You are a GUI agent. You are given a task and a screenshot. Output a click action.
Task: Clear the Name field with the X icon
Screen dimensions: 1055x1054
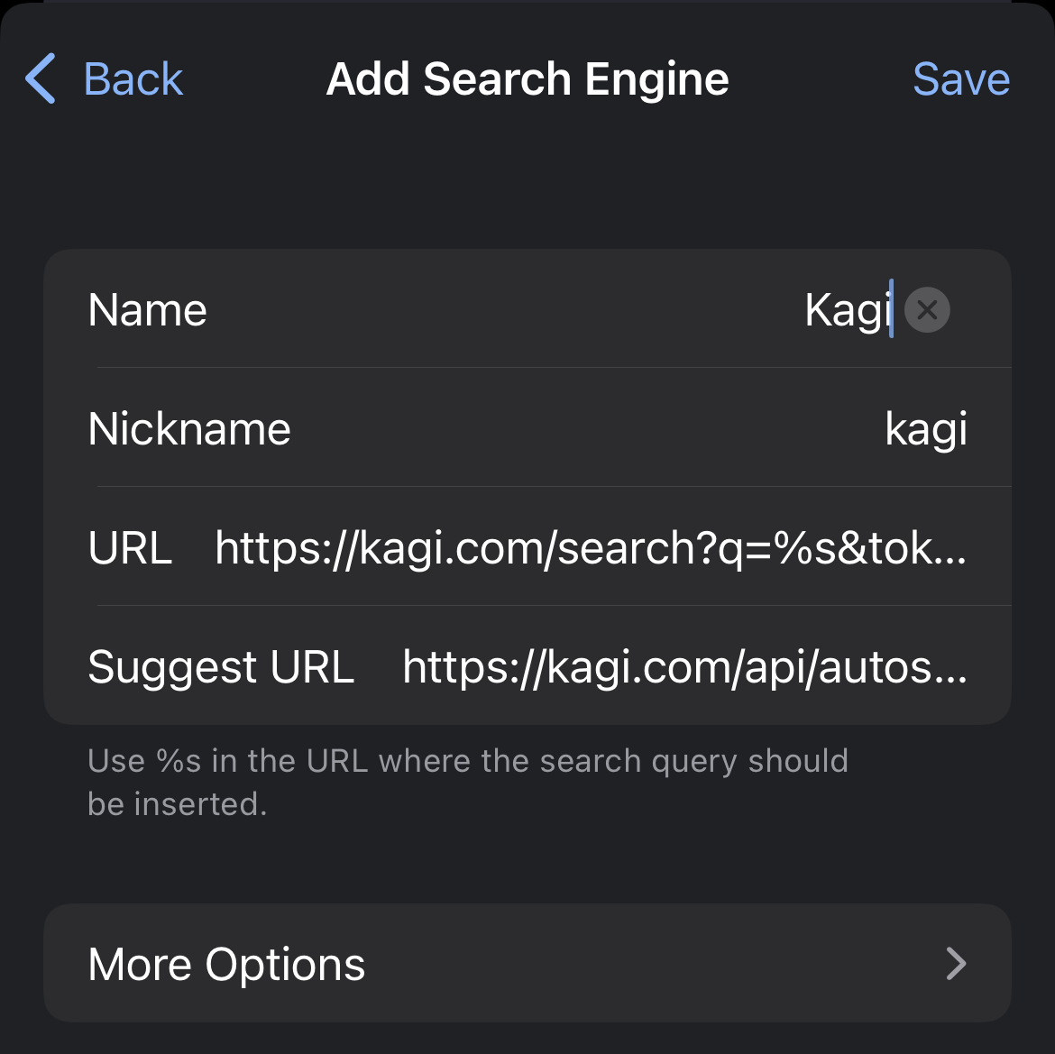point(927,310)
